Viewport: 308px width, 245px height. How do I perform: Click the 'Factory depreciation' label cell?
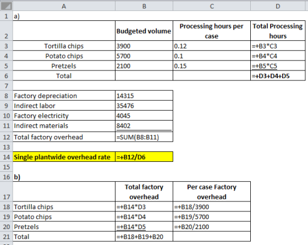pyautogui.click(x=64, y=96)
